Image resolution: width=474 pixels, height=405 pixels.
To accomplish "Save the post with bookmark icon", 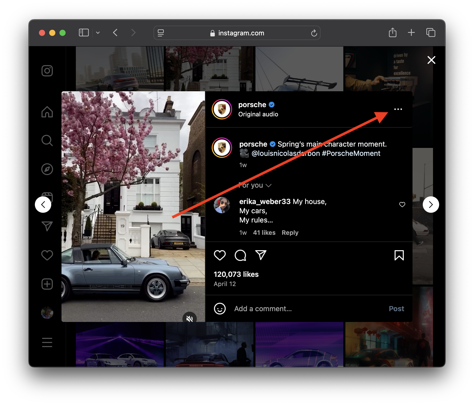I will coord(399,255).
